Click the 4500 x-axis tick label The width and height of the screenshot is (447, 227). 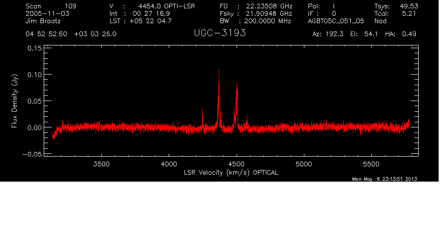237,164
